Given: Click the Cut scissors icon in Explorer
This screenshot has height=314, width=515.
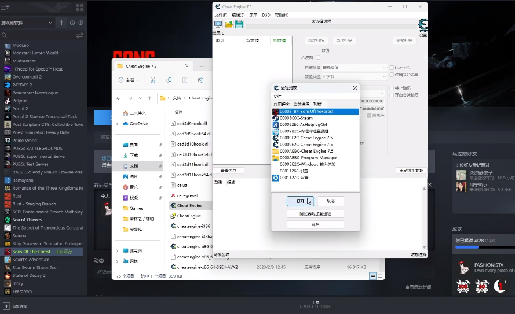Looking at the screenshot, I should click(153, 80).
